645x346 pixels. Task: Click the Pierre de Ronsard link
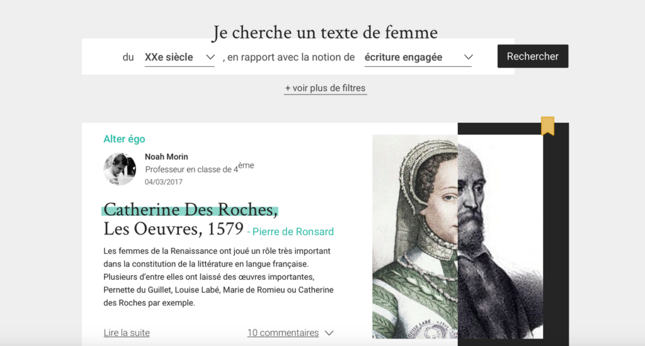[x=293, y=232]
